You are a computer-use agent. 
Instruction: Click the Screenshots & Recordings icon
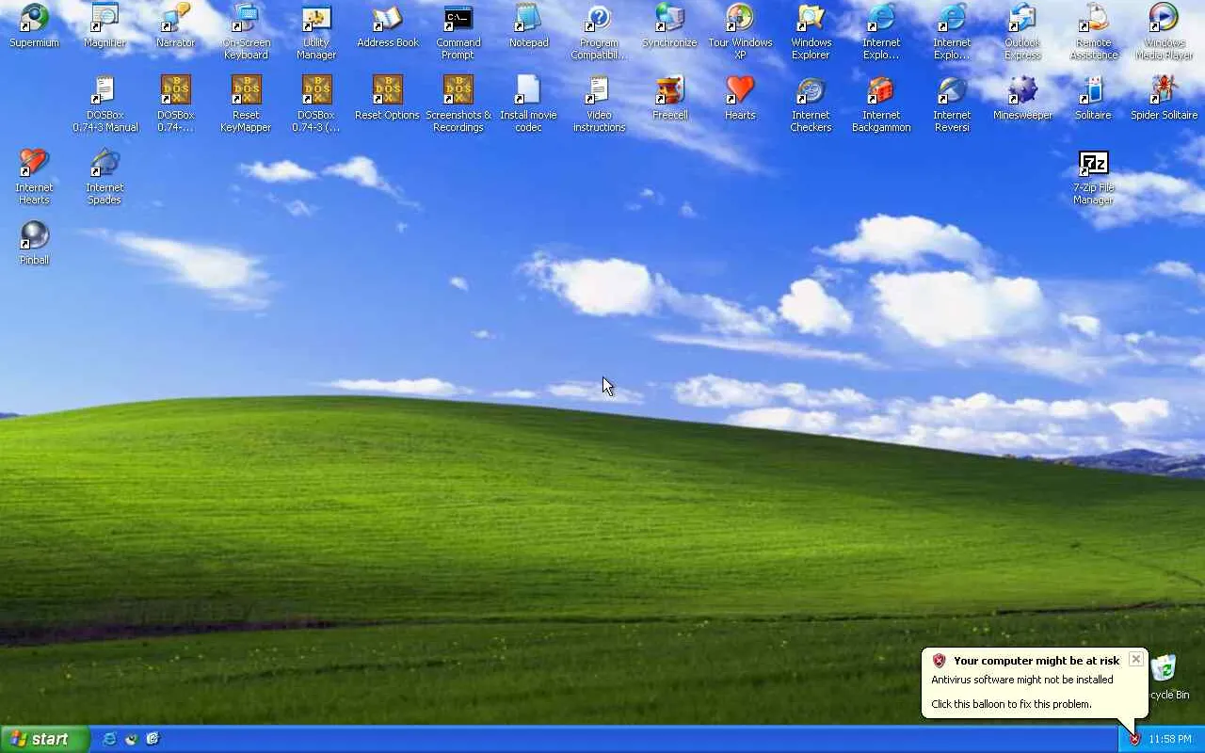458,104
